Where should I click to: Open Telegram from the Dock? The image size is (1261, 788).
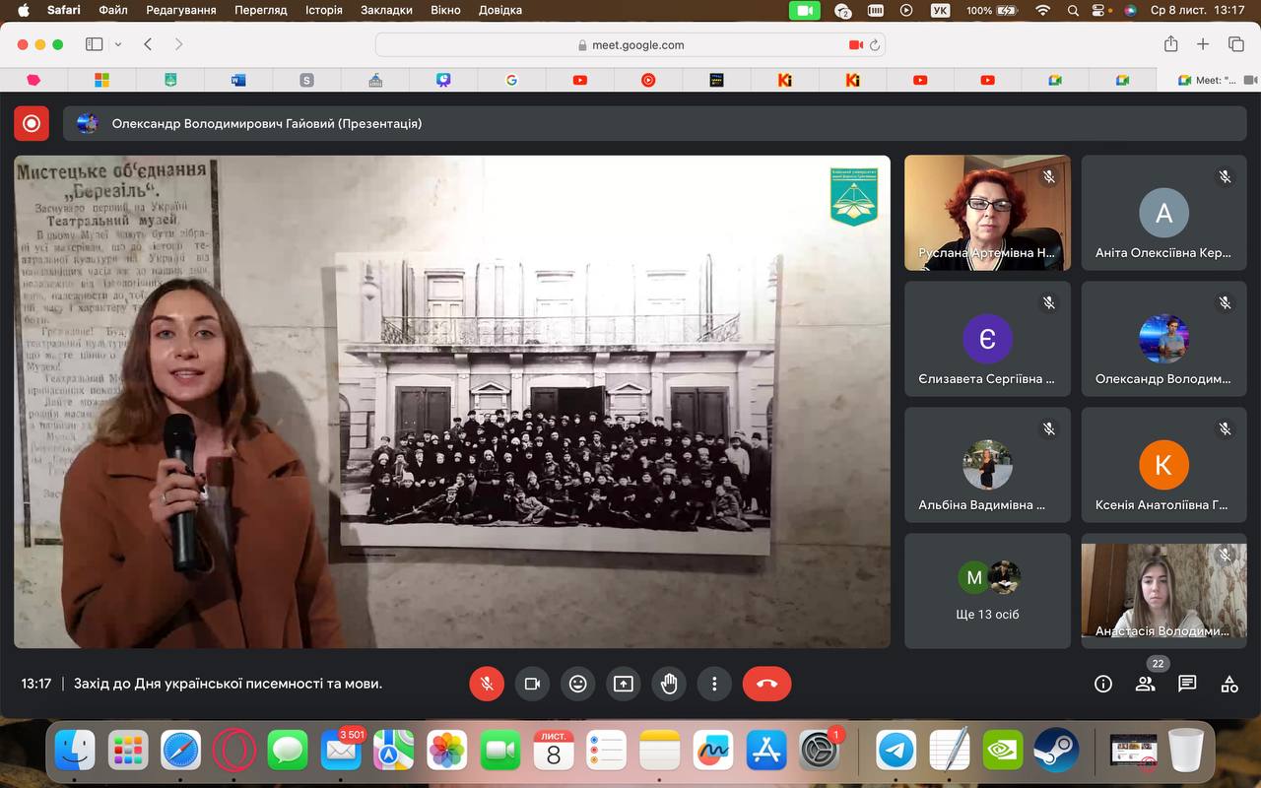coord(896,751)
